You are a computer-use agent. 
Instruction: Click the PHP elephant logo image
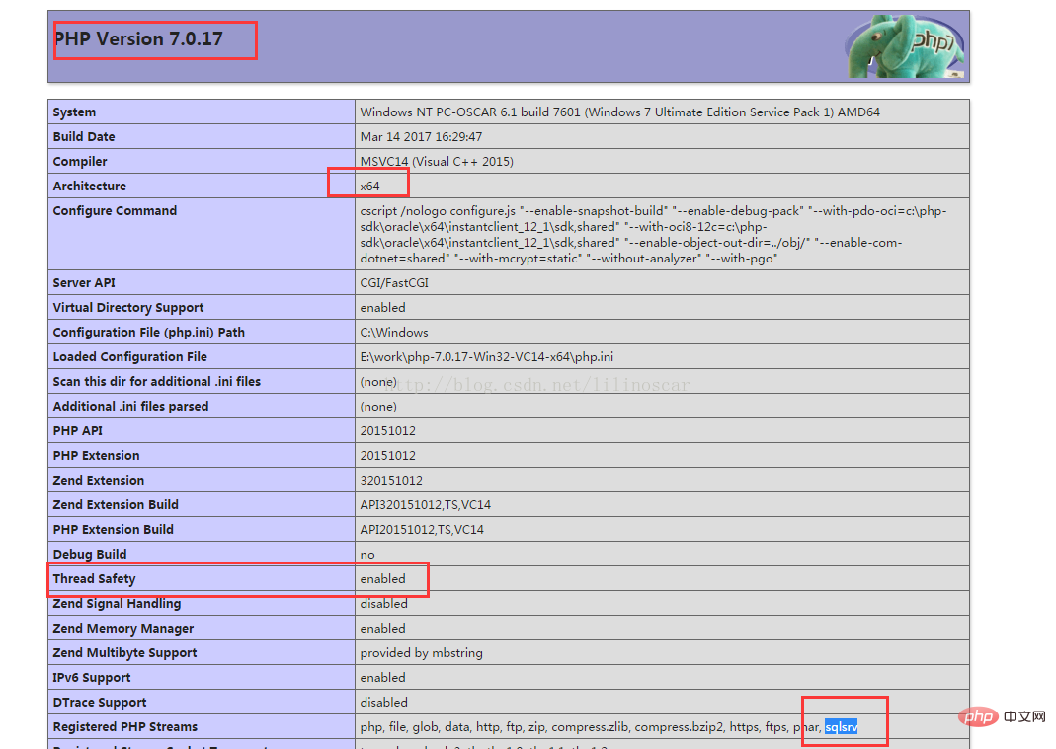(904, 46)
